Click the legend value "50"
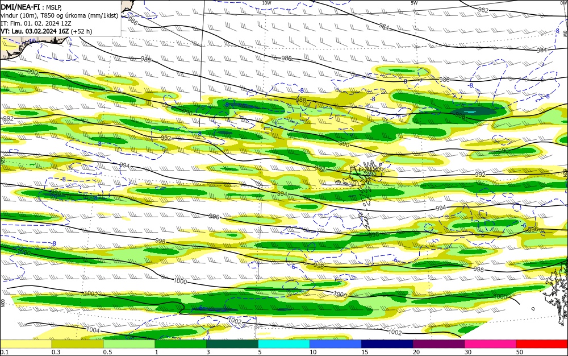568x356 pixels. pyautogui.click(x=520, y=352)
